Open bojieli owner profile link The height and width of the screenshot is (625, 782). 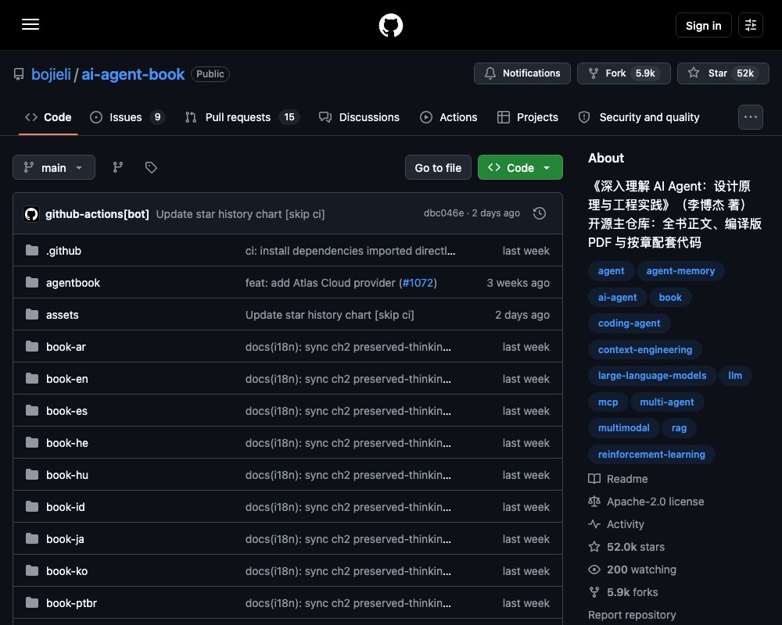coord(51,74)
